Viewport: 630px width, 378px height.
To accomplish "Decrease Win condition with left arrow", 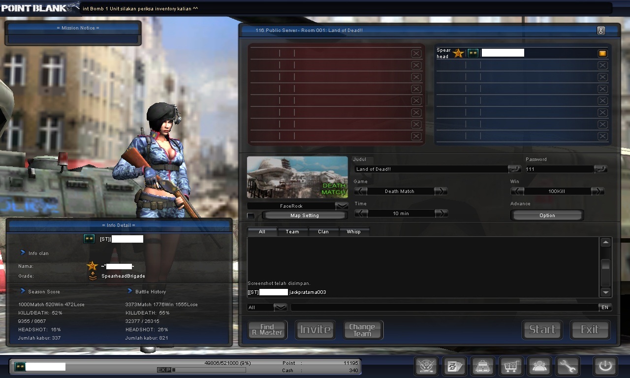I will tap(517, 191).
